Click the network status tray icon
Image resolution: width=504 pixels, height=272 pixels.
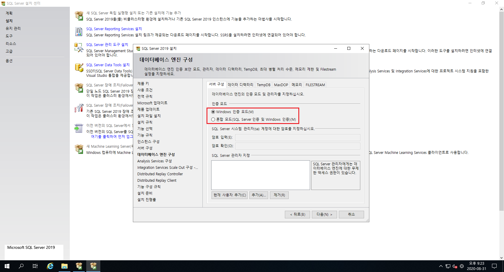[448, 266]
